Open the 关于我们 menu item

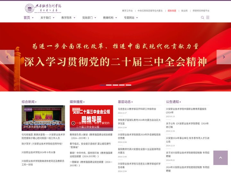click(x=46, y=18)
